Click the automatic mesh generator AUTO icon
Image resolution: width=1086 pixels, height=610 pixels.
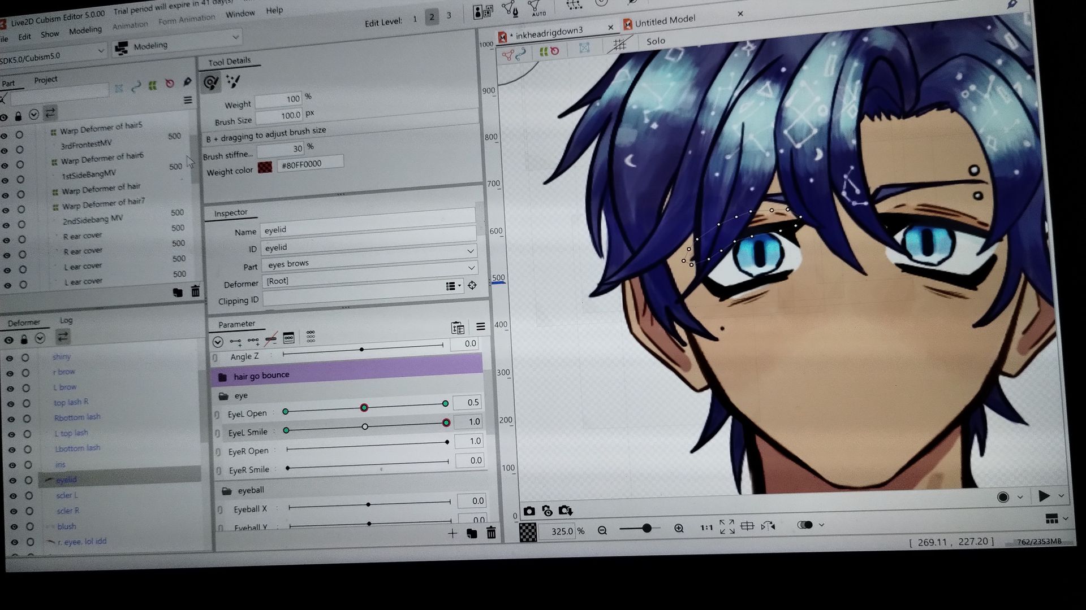pos(536,8)
